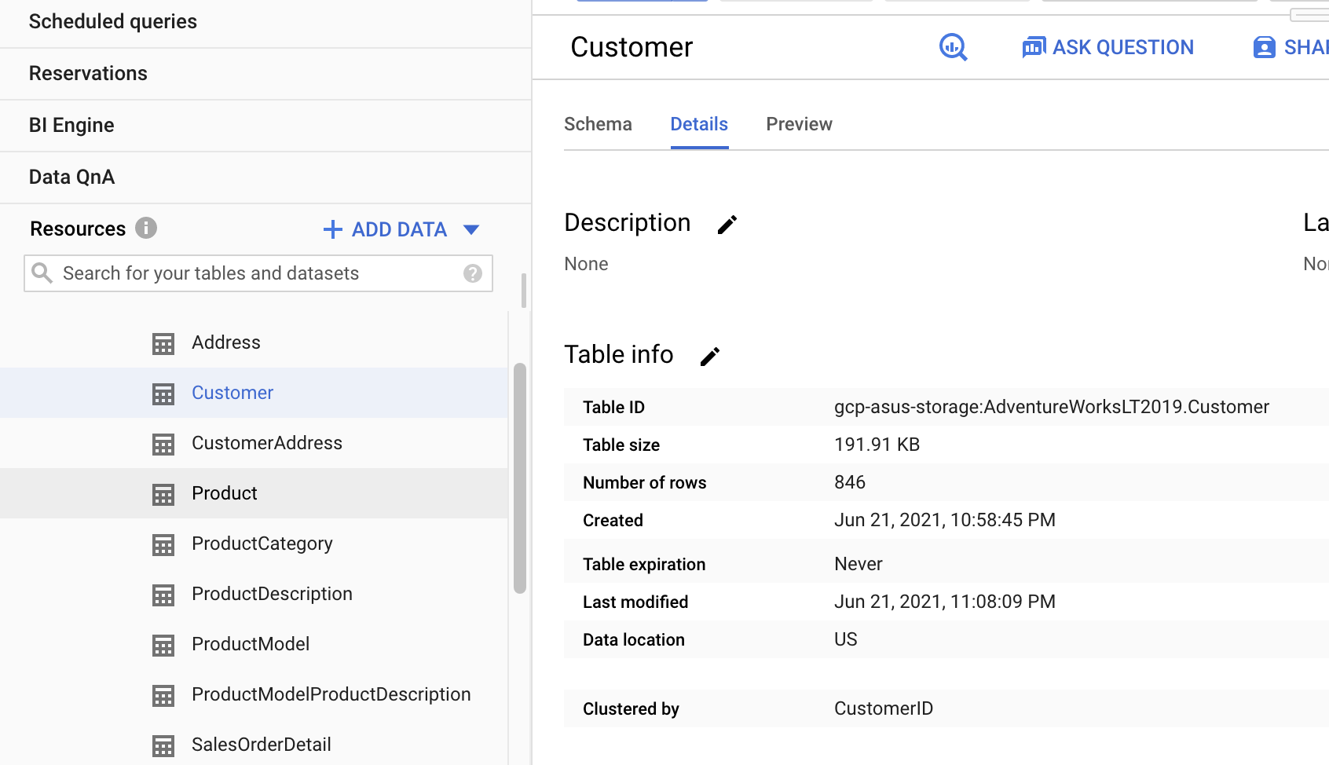Image resolution: width=1329 pixels, height=765 pixels.
Task: Click the SalesOrderDetail table icon
Action: tap(163, 745)
